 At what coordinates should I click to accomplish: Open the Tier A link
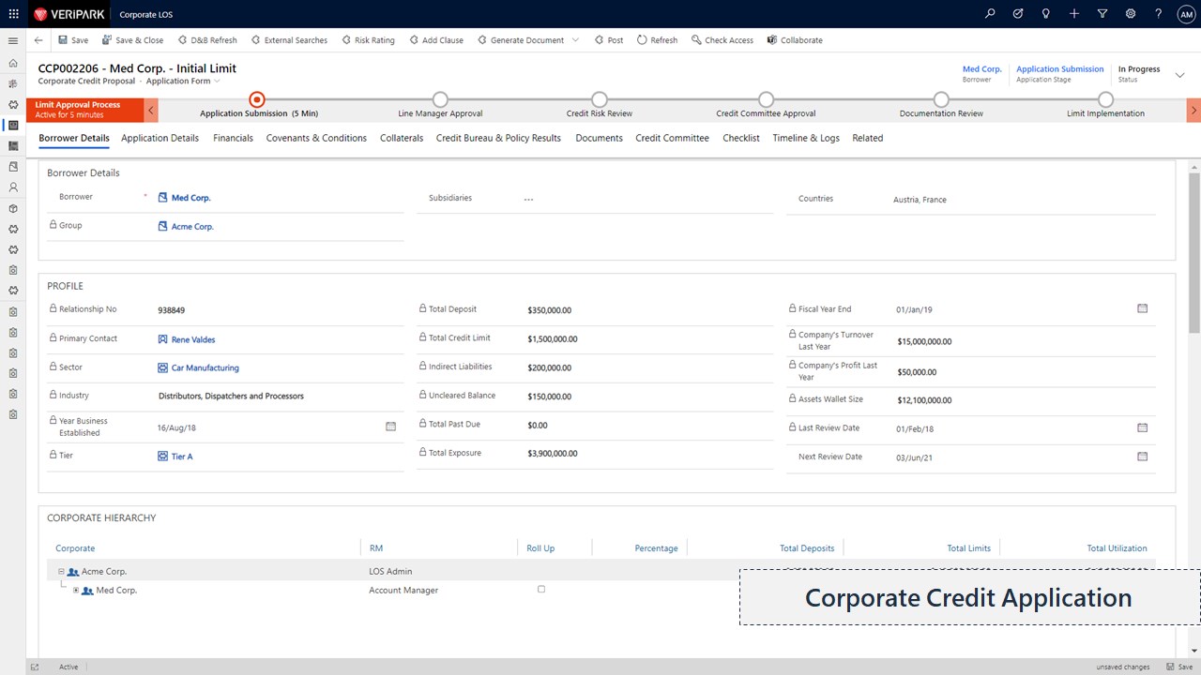coord(182,457)
